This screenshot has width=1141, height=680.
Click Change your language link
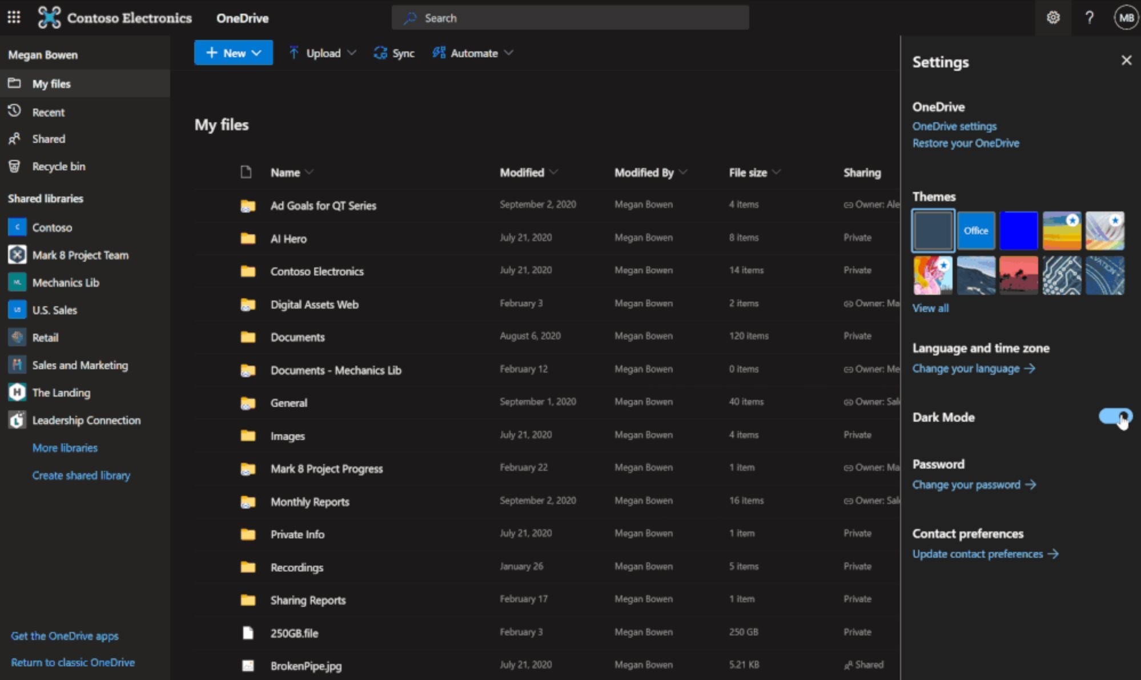click(974, 369)
